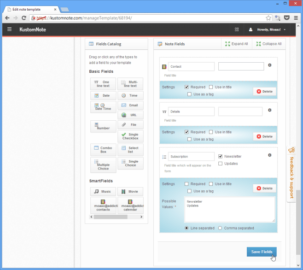Enable Use in title for Details field
The width and height of the screenshot is (303, 270).
click(211, 132)
